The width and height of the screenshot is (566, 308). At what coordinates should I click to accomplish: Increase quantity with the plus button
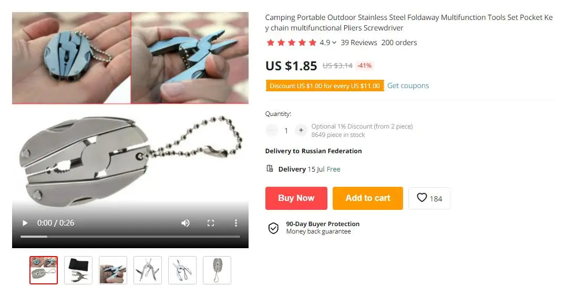point(301,131)
